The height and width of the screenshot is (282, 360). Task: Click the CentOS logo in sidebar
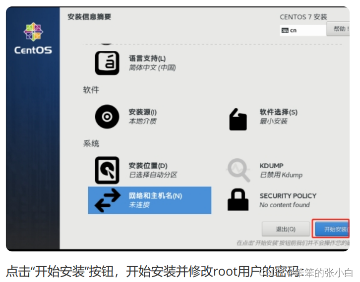click(33, 38)
